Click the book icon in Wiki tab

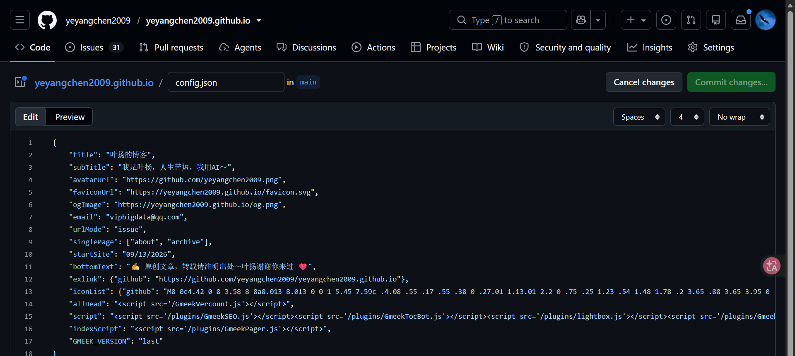coord(477,47)
